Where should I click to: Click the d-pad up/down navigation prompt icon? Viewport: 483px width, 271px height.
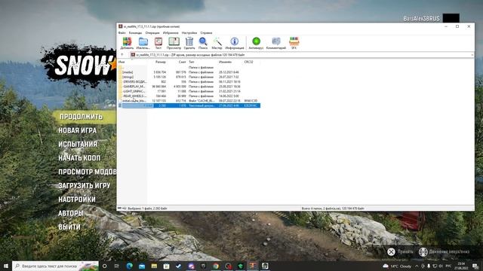pyautogui.click(x=423, y=252)
